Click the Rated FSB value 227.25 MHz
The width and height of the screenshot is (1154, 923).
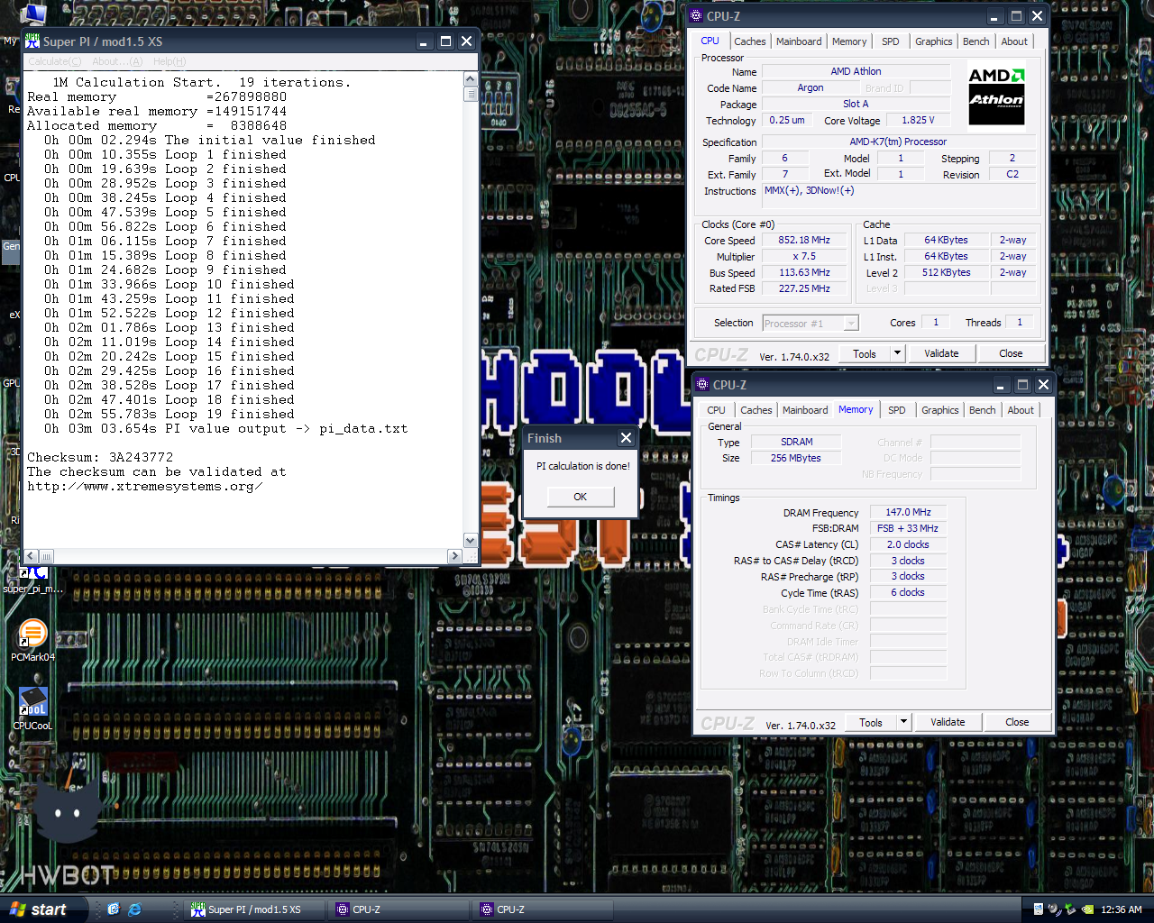804,288
